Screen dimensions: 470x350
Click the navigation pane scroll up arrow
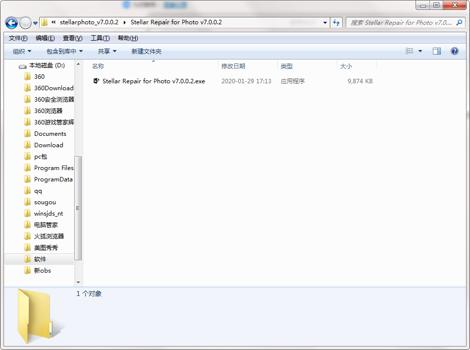click(x=78, y=64)
